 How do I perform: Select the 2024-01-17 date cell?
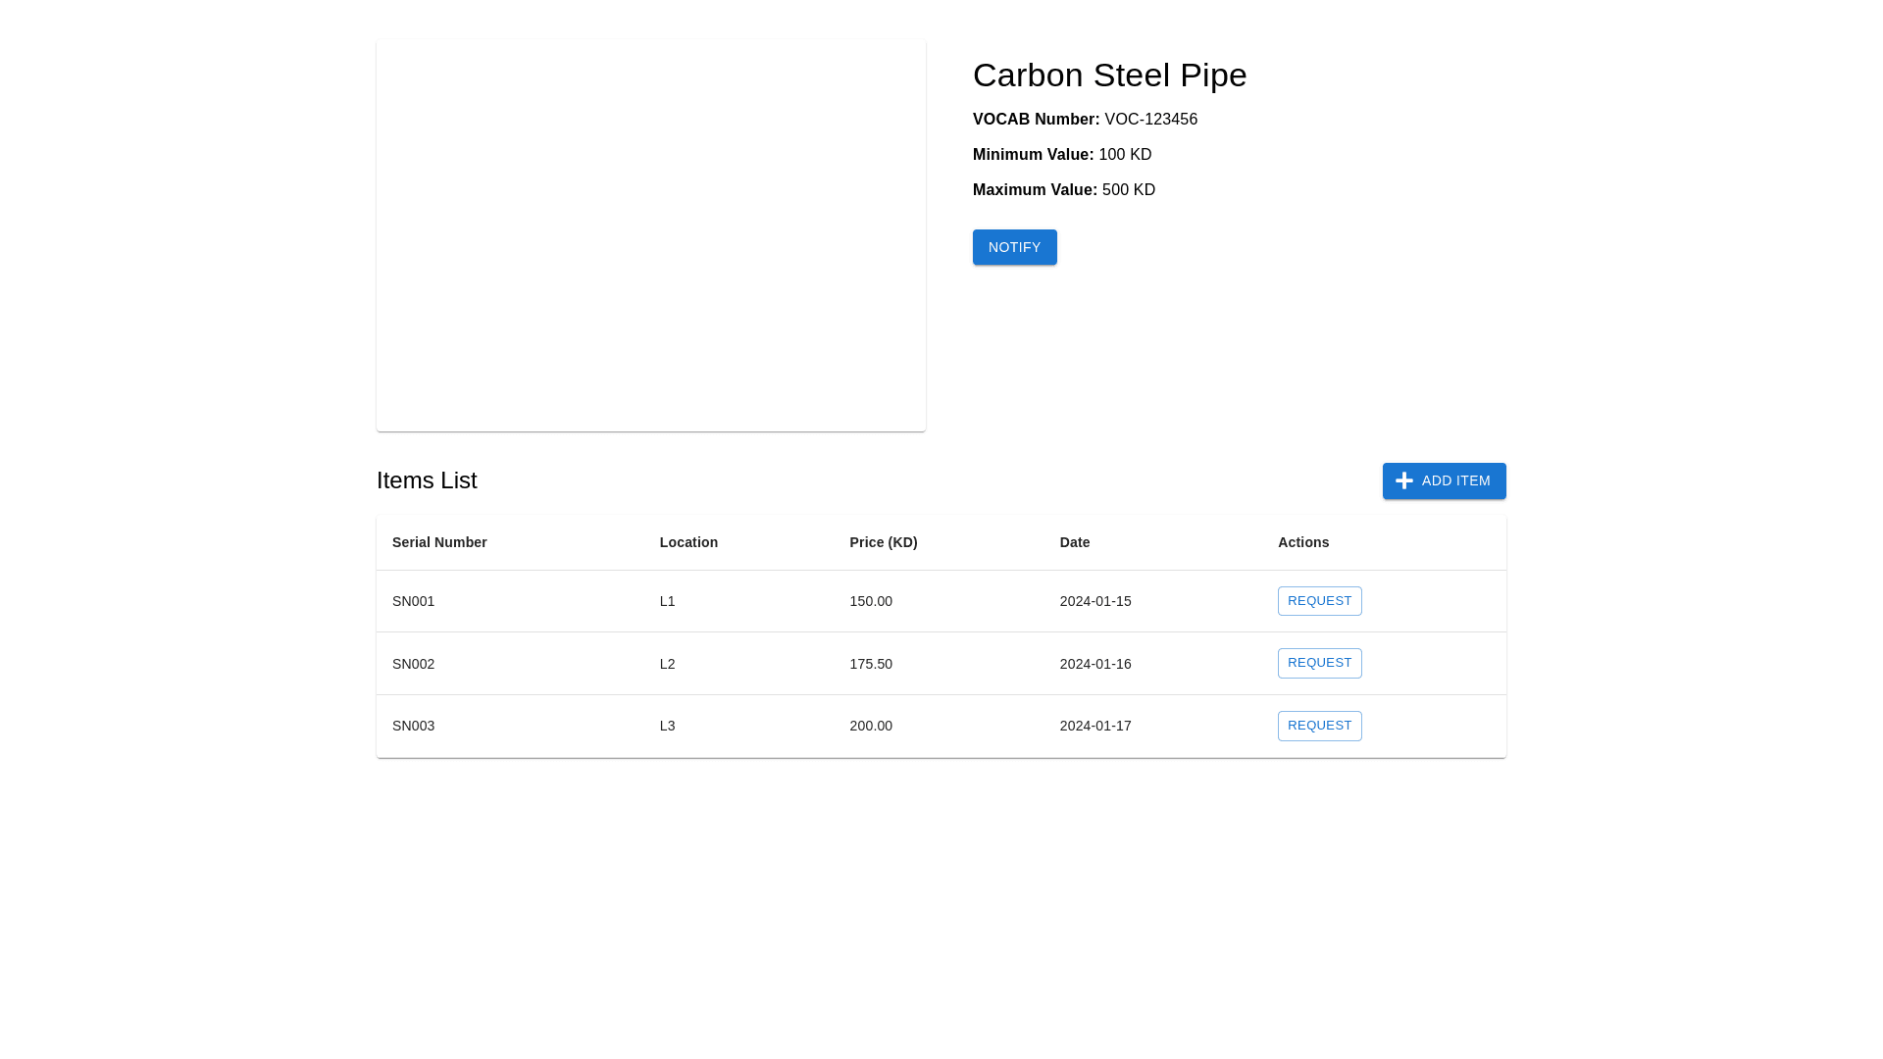1094,726
